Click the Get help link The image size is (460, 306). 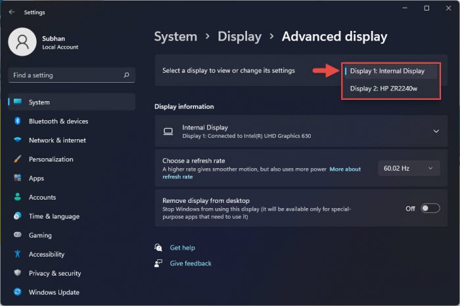pyautogui.click(x=182, y=248)
